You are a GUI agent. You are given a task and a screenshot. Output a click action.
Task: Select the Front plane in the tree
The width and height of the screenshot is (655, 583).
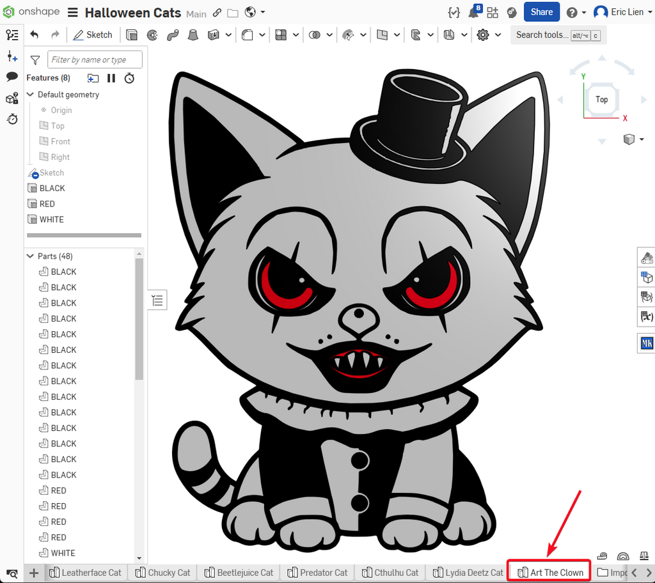pos(60,141)
